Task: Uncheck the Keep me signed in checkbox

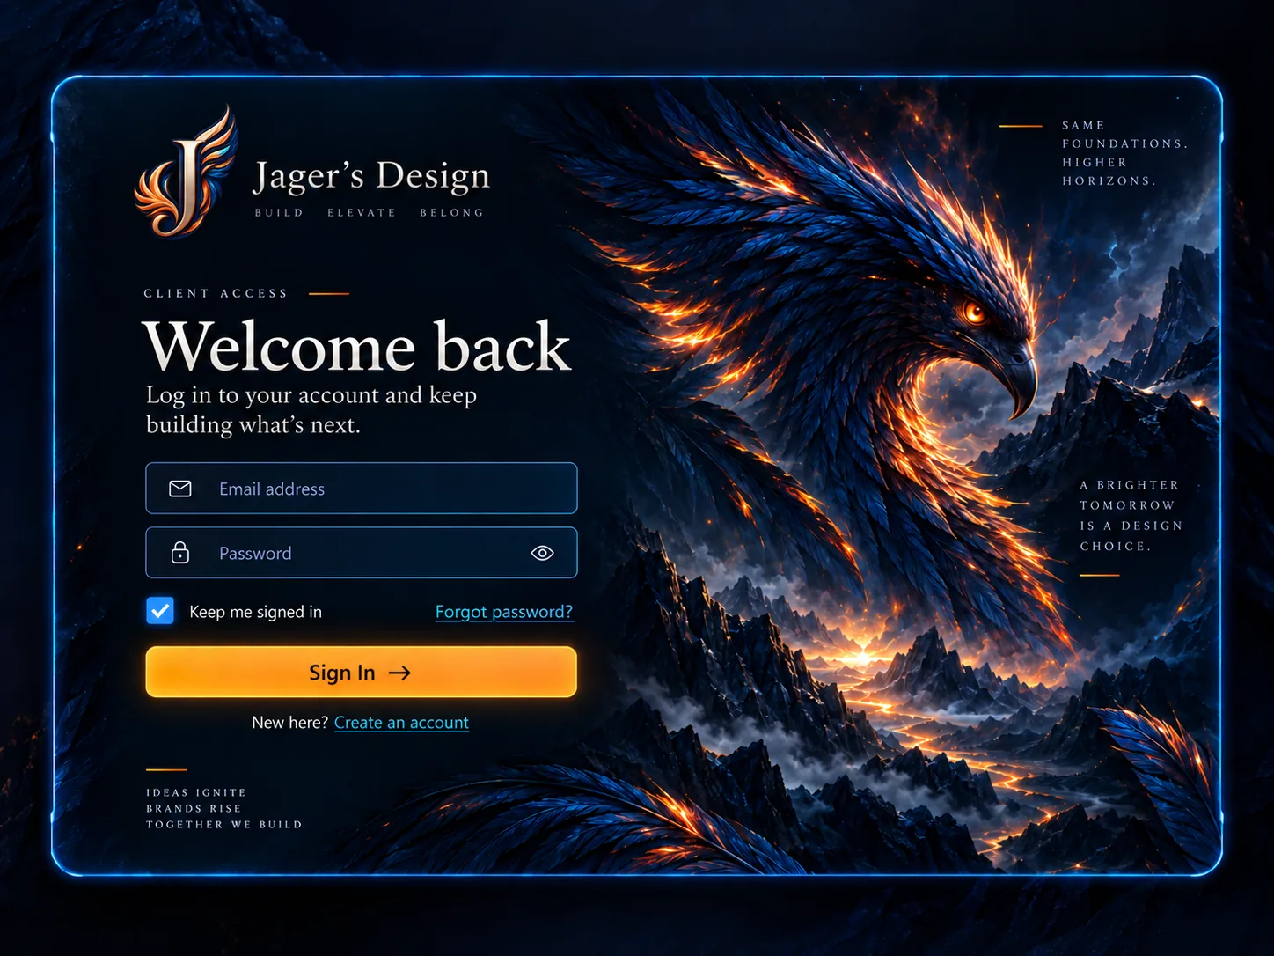Action: point(160,611)
